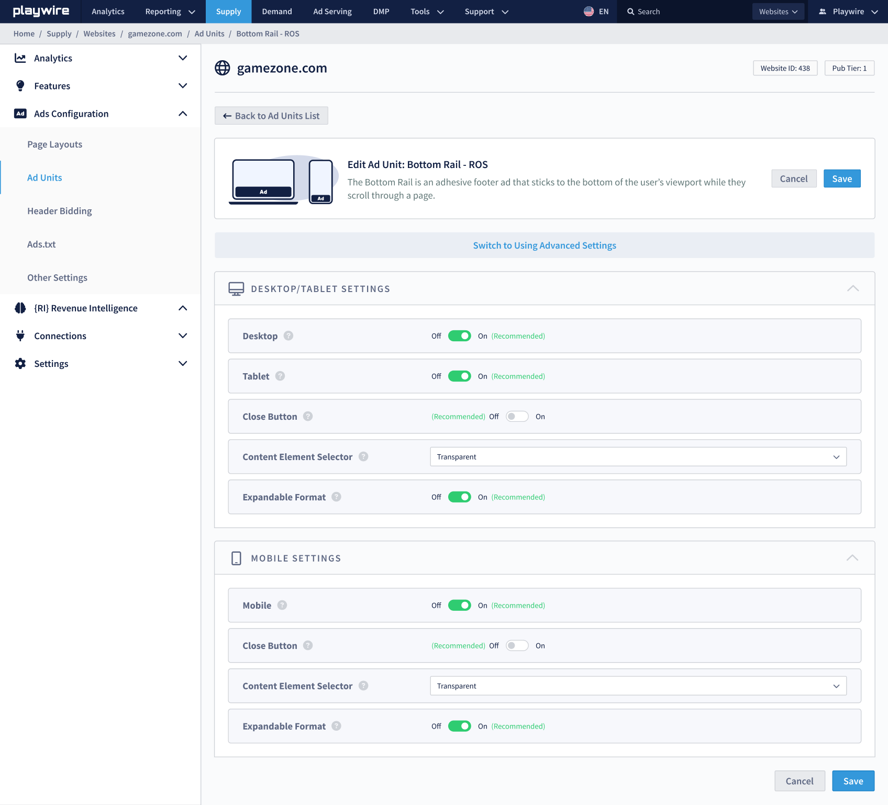Click the search magnifier icon
This screenshot has width=888, height=805.
point(631,12)
